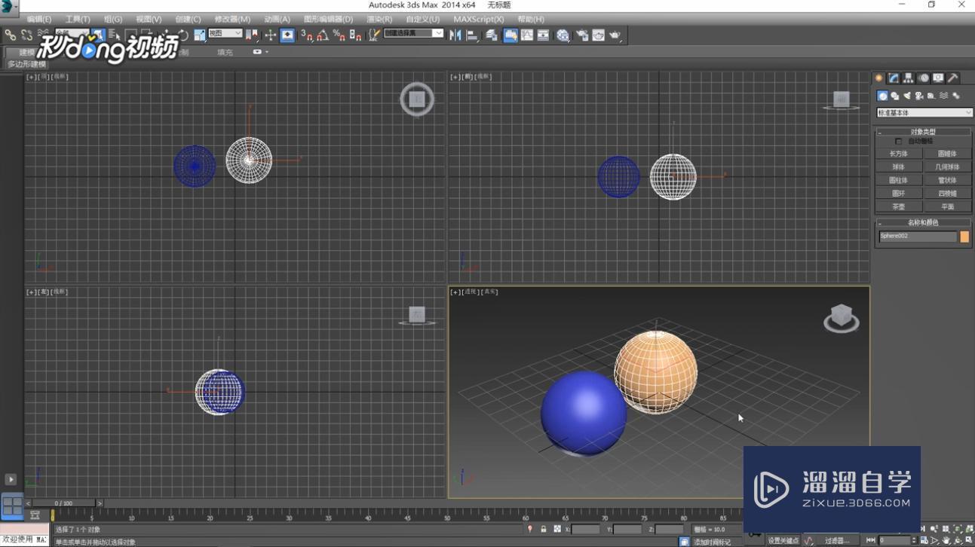Click the 茶壶 teapot creation button
The height and width of the screenshot is (547, 975).
tap(899, 206)
